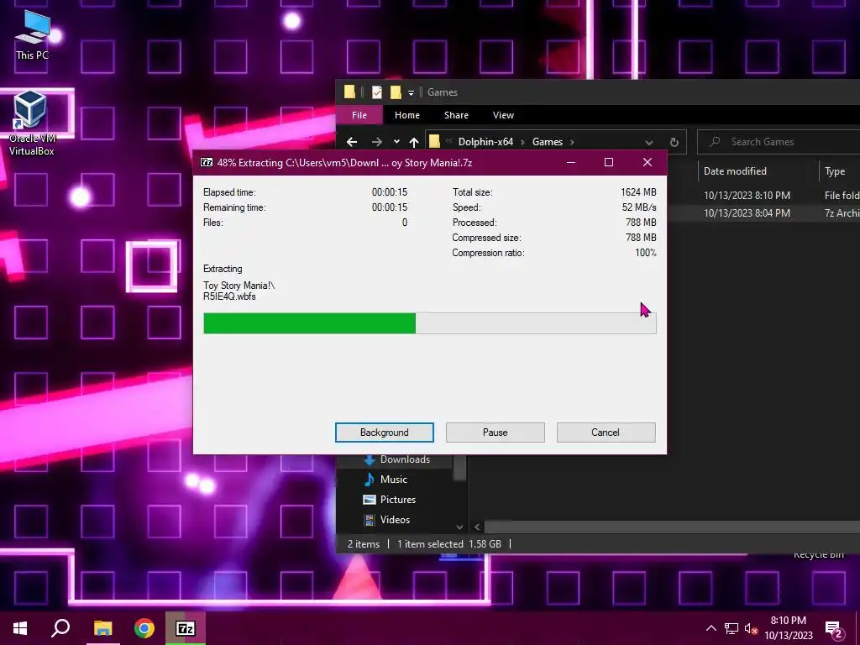Viewport: 860px width, 645px height.
Task: Select the row dated 10/13/2023 8:04 PM
Action: pos(763,212)
